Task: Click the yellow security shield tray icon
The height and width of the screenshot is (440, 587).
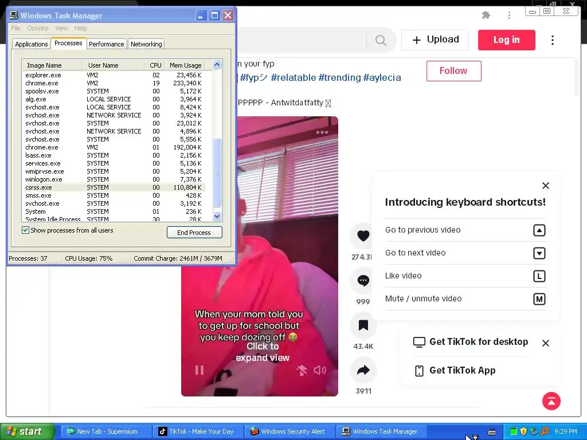Action: [x=523, y=431]
